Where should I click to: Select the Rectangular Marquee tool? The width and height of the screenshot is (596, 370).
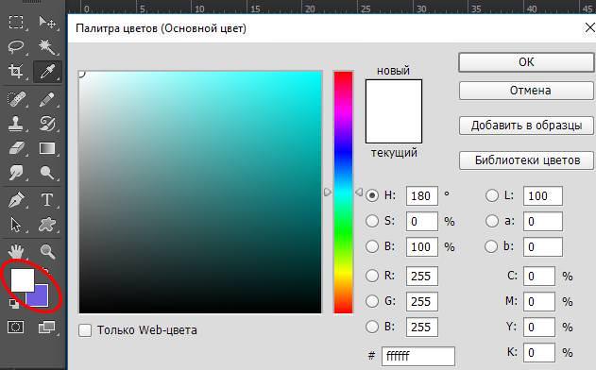pyautogui.click(x=16, y=22)
